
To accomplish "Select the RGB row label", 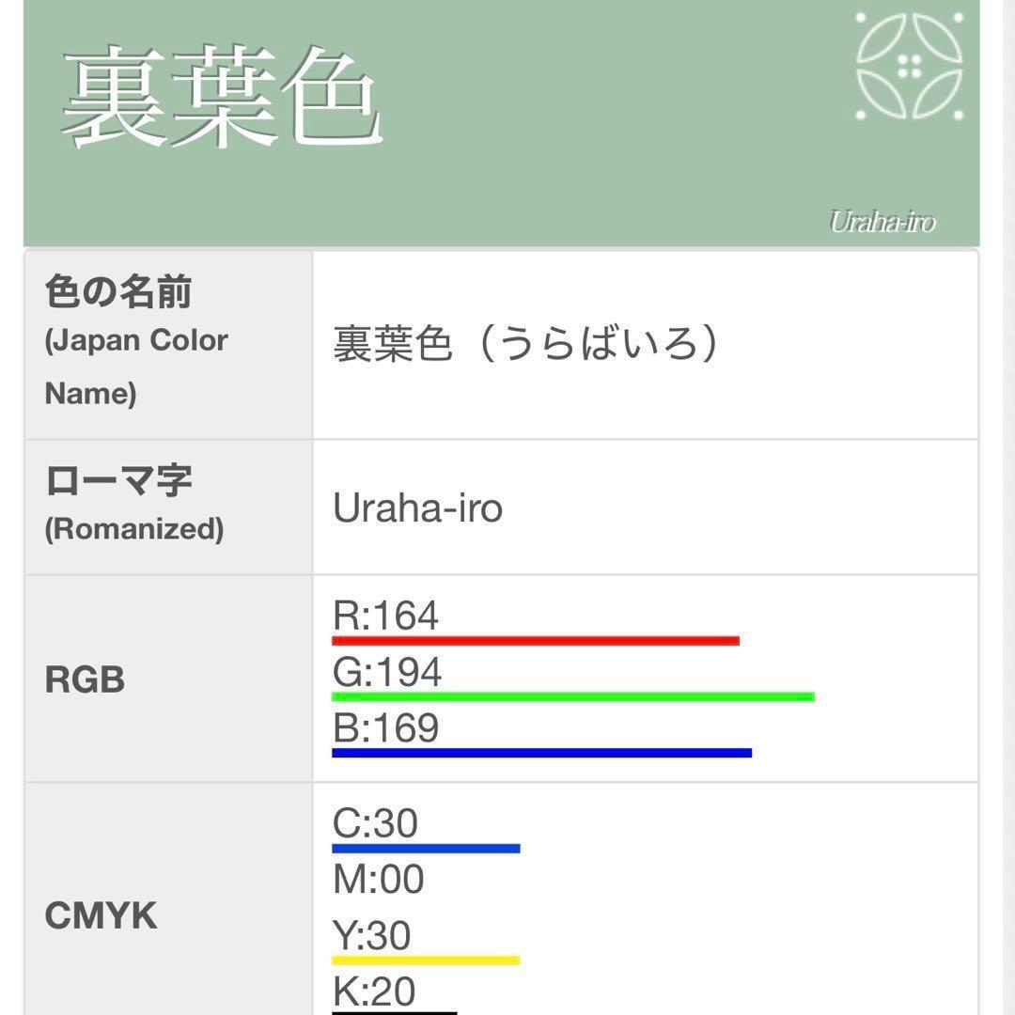I will pyautogui.click(x=85, y=679).
